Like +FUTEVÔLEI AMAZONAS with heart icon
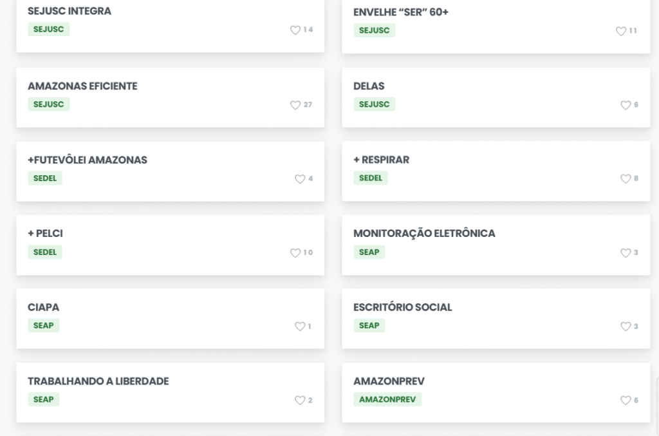Screen dimensions: 659x436 point(300,178)
